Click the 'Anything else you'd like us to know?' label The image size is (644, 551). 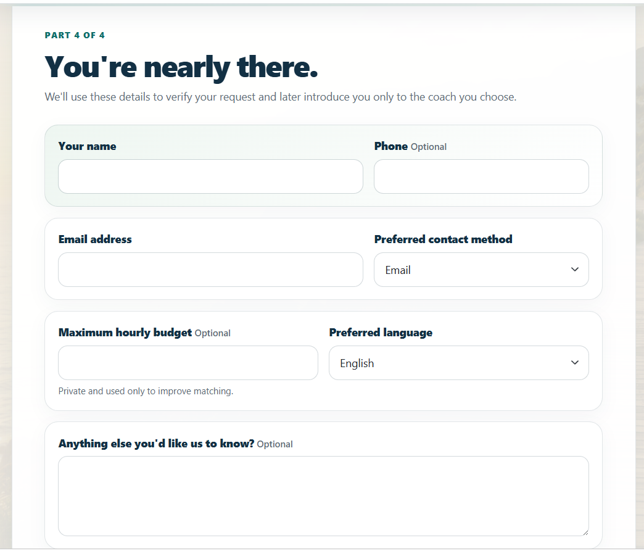click(x=156, y=444)
